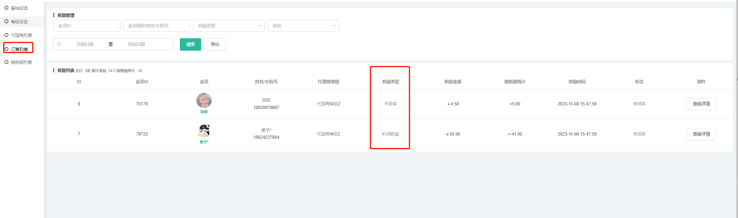Click the +-41.00 sales statistic value
The image size is (738, 218).
(x=515, y=134)
